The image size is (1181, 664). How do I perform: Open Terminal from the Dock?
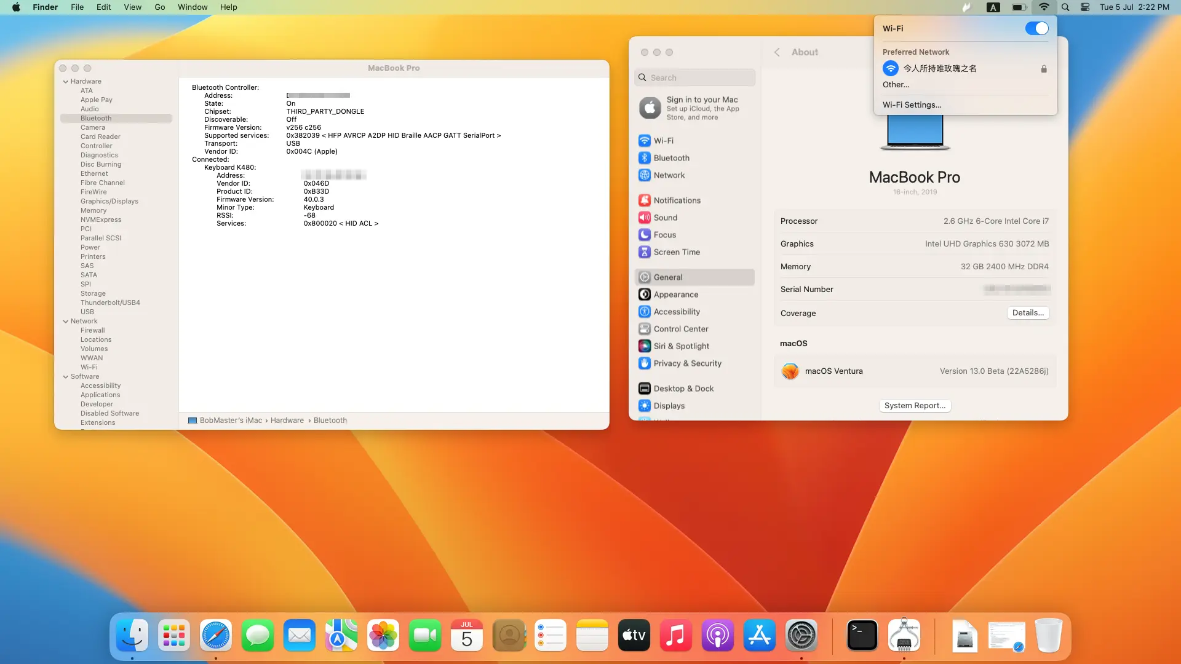(862, 635)
